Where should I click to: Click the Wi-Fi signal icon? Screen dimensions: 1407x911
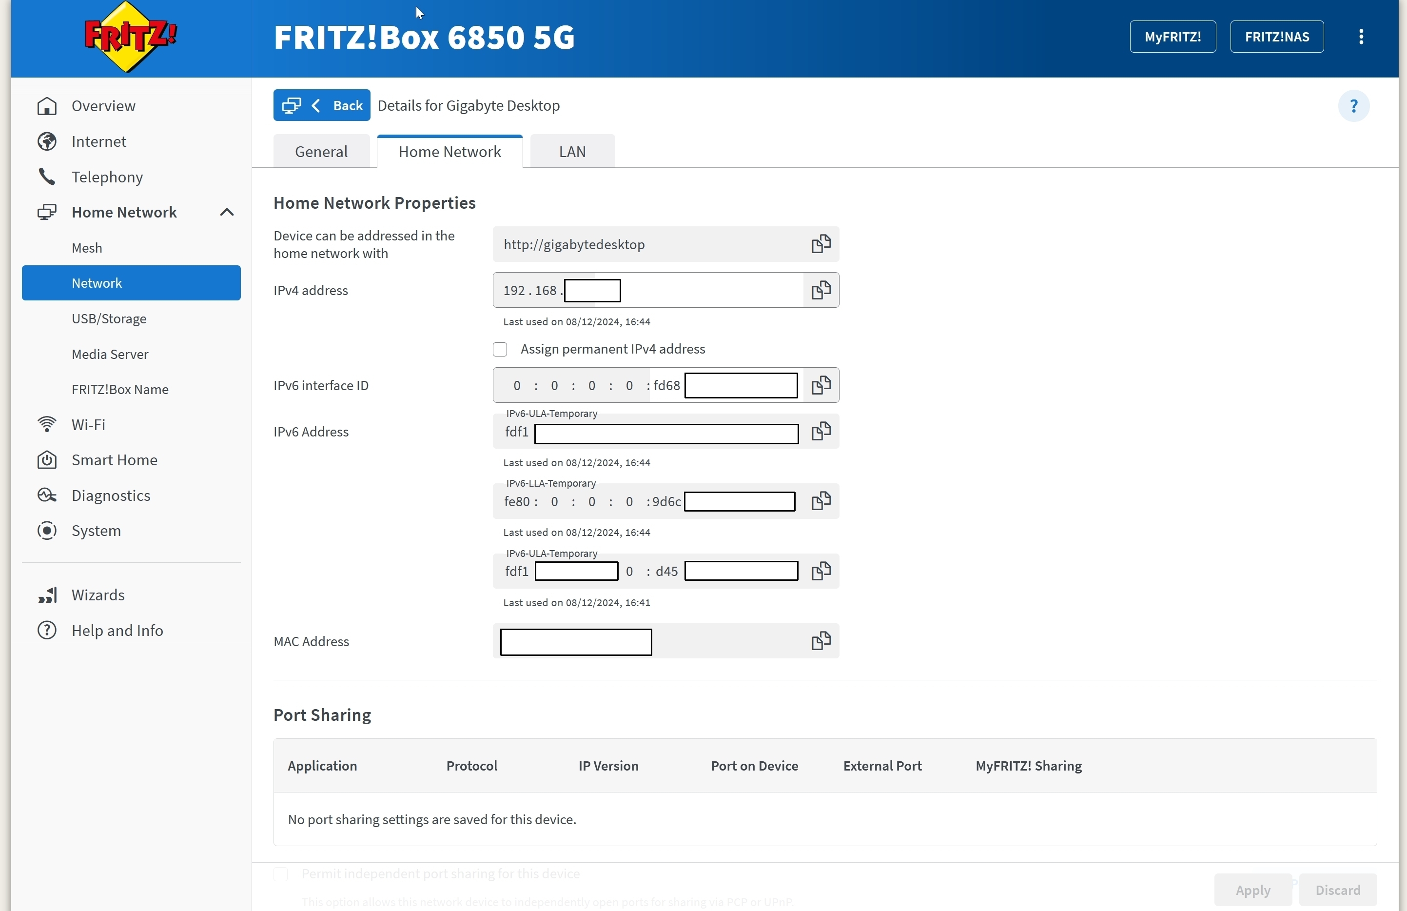(x=47, y=425)
